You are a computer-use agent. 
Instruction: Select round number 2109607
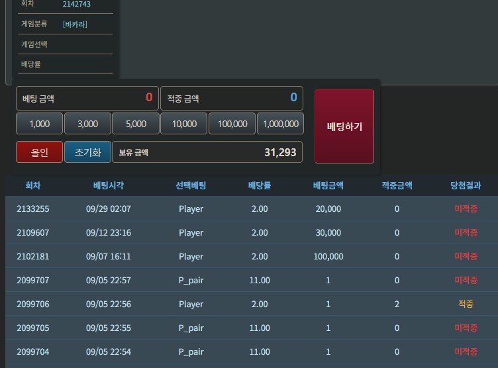pos(33,232)
